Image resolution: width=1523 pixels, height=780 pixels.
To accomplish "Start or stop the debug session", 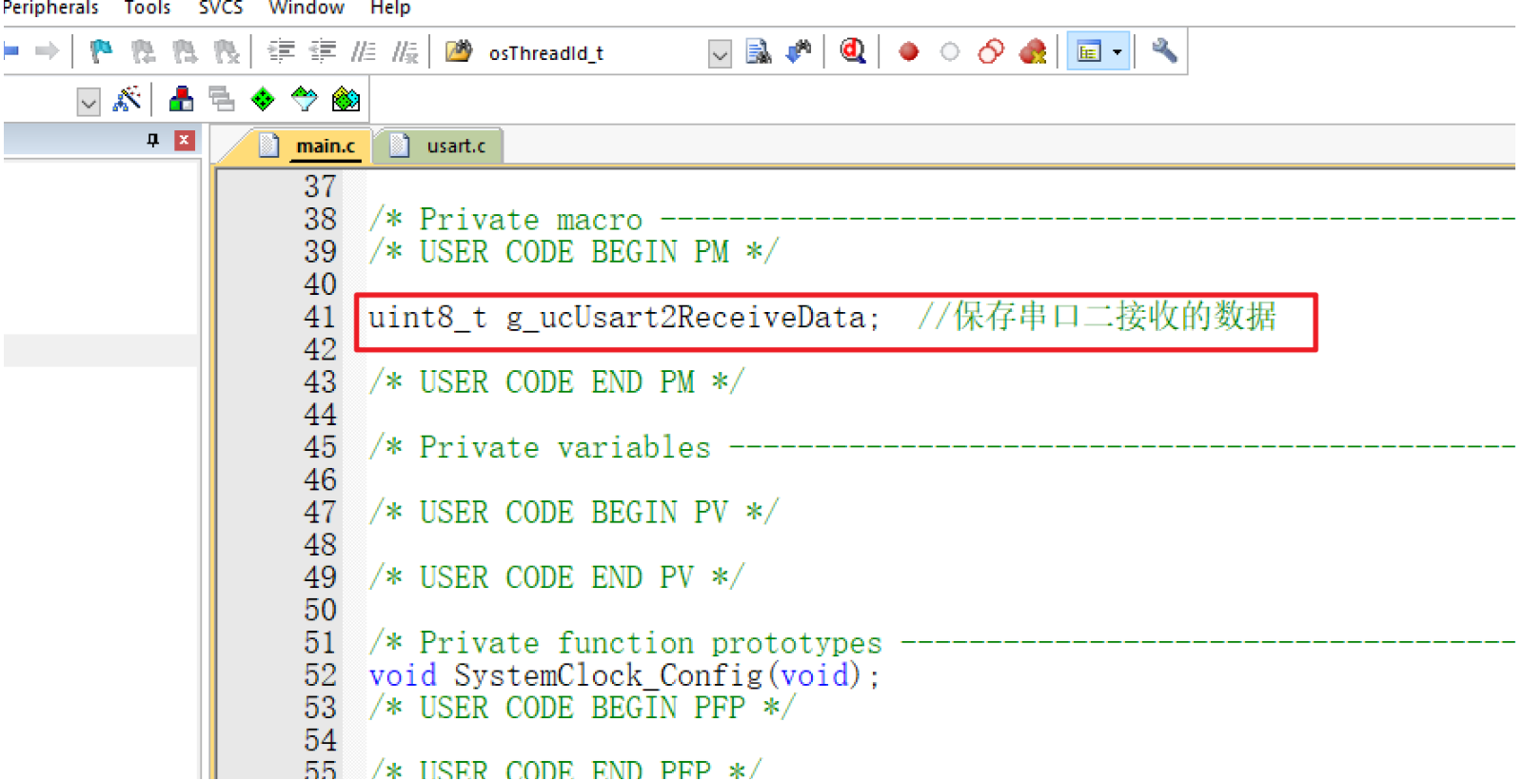I will point(853,51).
